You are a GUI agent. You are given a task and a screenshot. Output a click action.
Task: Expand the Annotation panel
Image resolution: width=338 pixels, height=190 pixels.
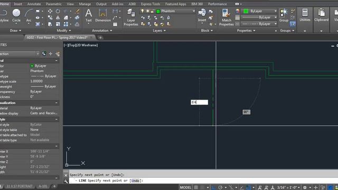coord(102,31)
